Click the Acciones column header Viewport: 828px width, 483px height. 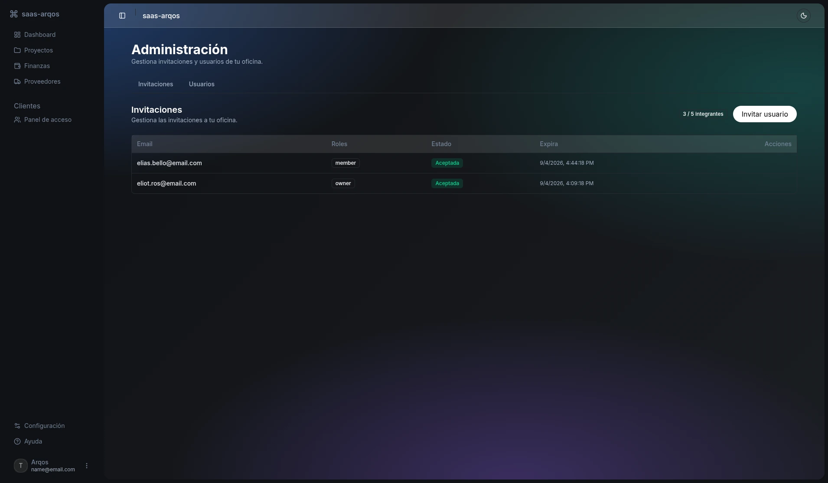(778, 144)
